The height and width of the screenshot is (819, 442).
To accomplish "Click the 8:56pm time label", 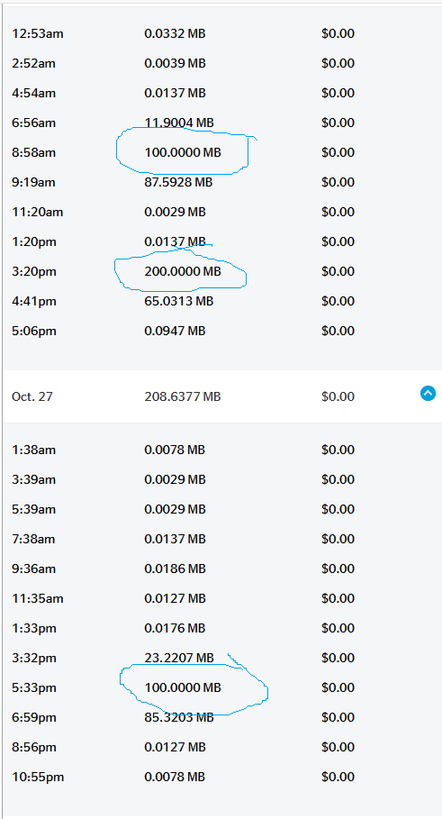I will point(34,748).
